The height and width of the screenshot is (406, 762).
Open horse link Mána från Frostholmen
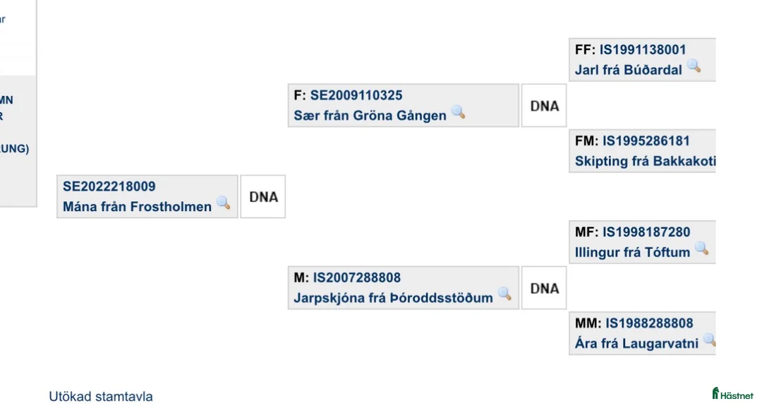(x=137, y=207)
